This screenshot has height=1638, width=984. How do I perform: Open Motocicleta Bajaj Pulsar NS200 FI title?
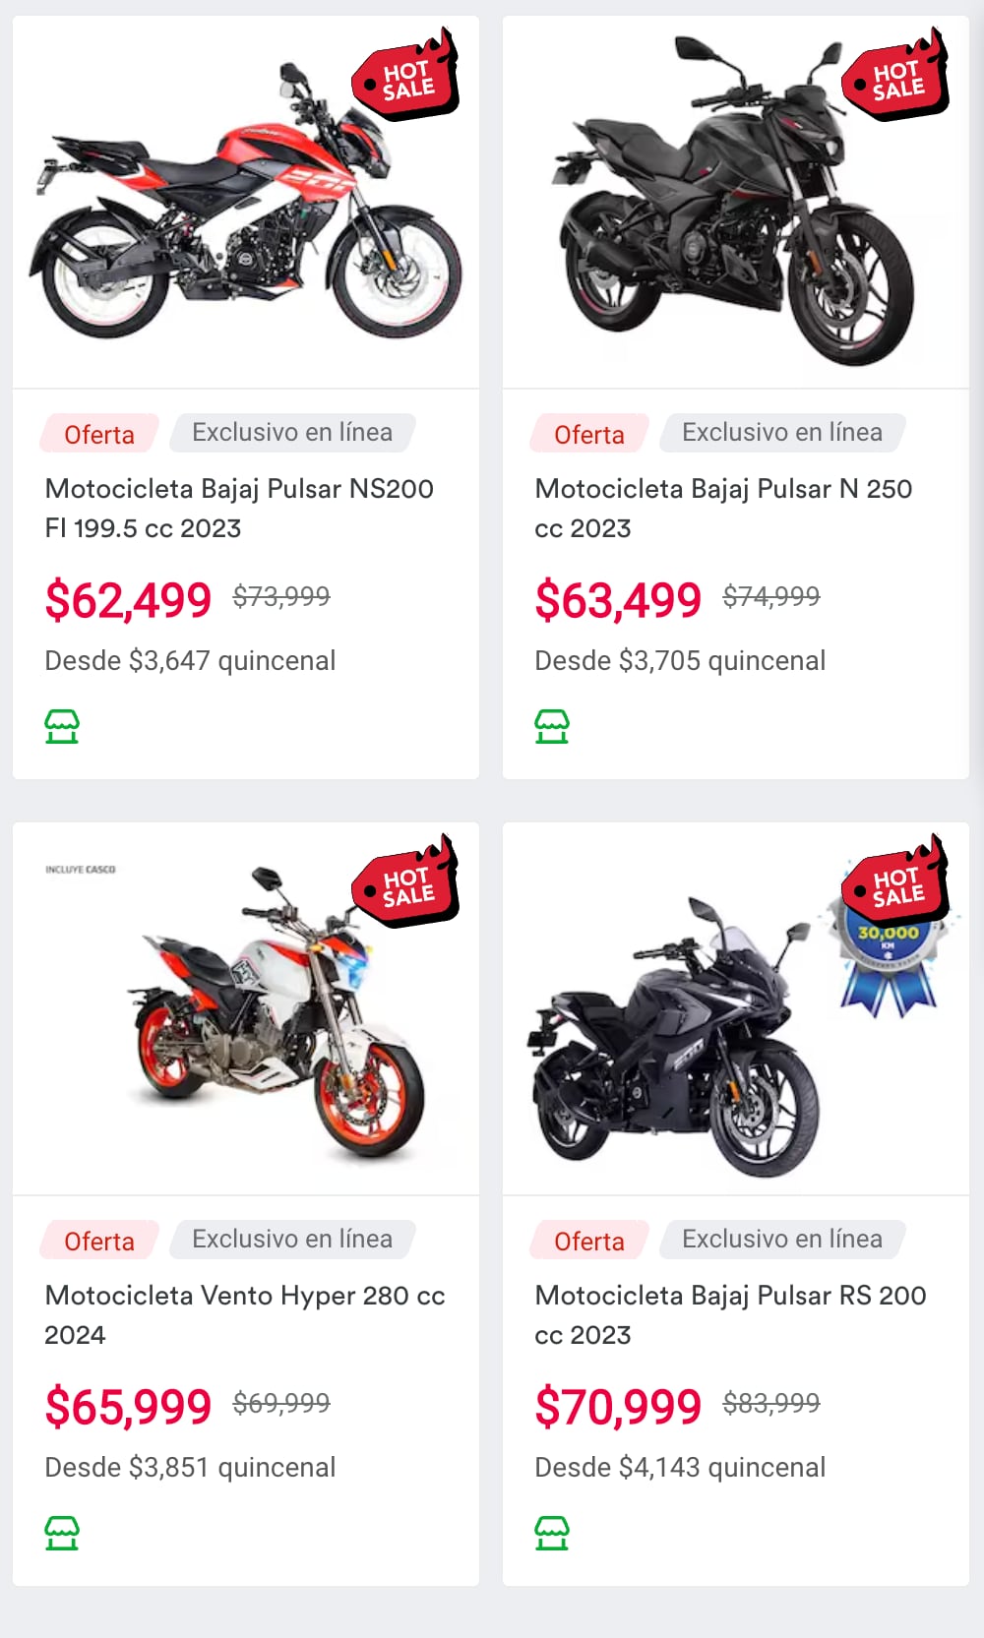click(239, 508)
